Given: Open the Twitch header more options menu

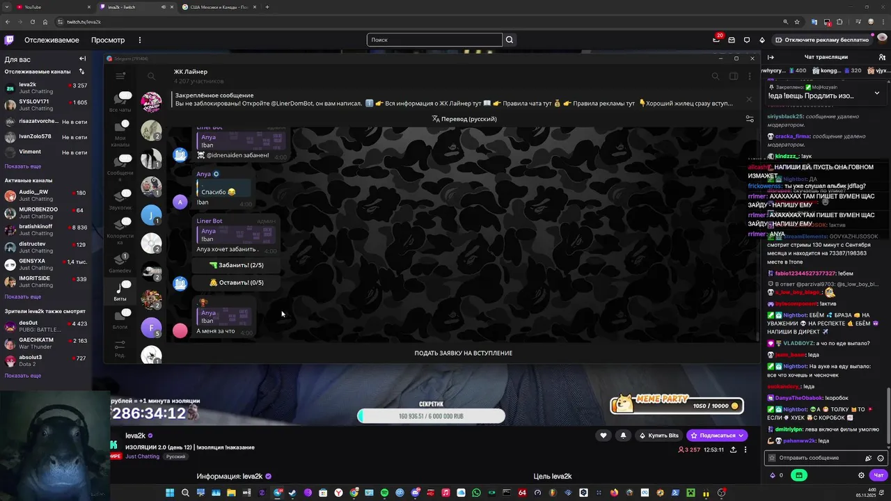Looking at the screenshot, I should (x=139, y=40).
